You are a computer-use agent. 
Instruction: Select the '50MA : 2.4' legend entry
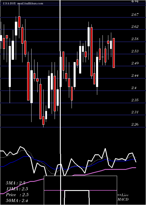tap(17, 200)
